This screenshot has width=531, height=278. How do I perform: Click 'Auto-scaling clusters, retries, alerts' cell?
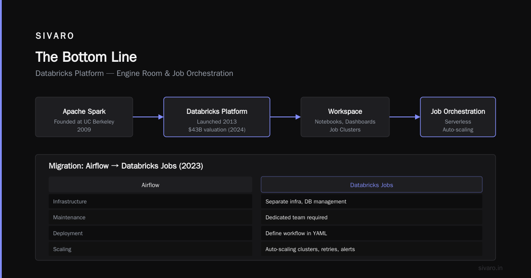point(372,249)
